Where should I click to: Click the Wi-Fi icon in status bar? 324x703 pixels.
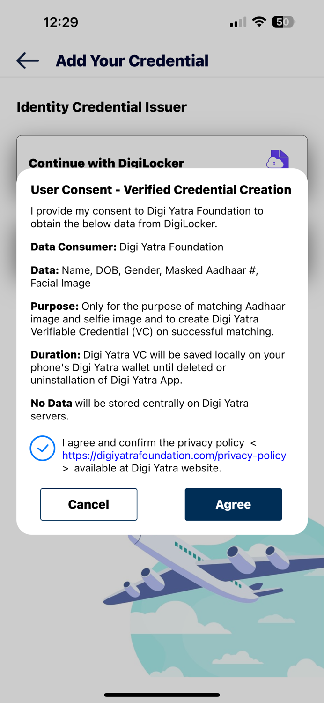coord(259,22)
